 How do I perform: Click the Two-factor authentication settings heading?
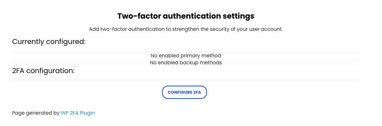point(186,16)
